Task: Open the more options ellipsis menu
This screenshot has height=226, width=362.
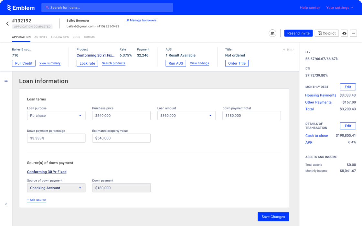Action: [x=353, y=33]
